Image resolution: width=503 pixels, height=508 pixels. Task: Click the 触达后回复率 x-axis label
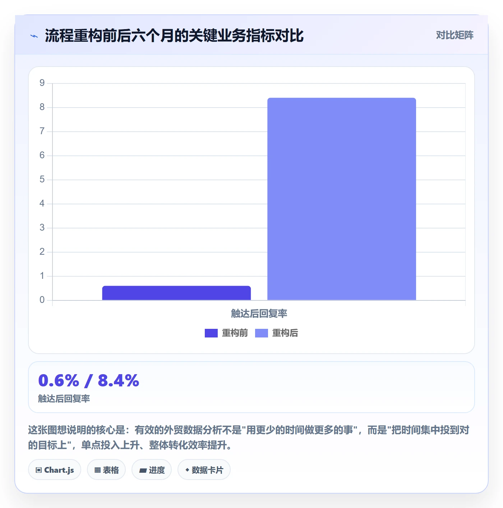[x=259, y=314]
